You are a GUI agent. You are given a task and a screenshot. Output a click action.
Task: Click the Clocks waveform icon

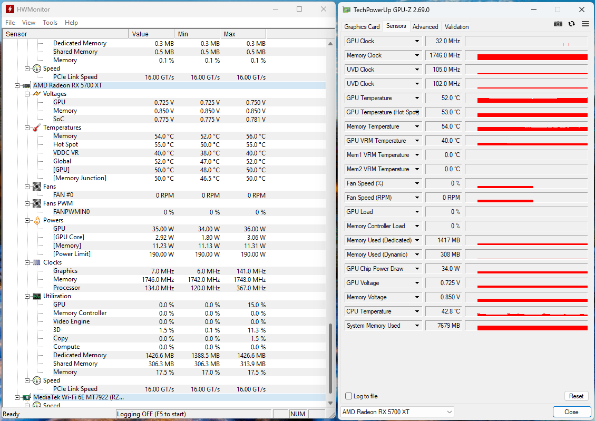(37, 262)
